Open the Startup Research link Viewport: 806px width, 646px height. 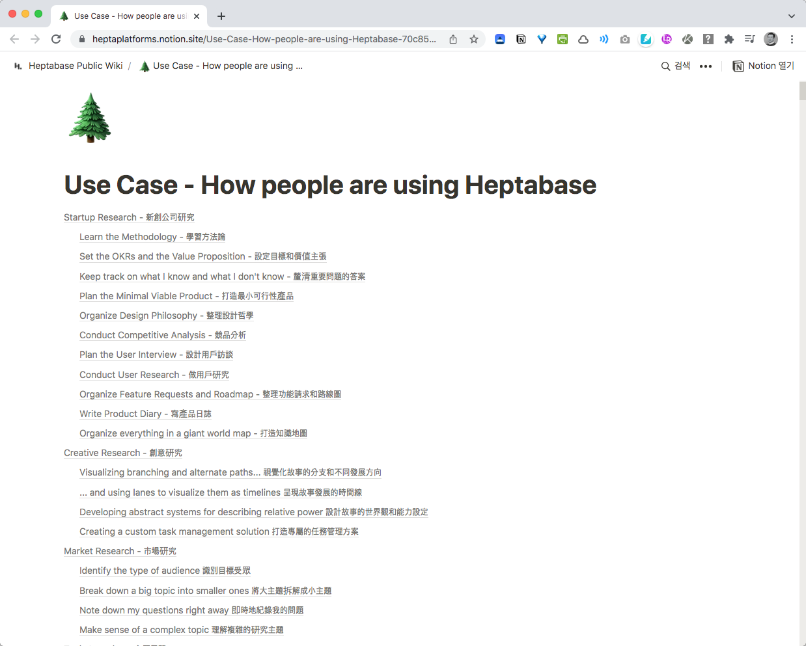click(129, 217)
